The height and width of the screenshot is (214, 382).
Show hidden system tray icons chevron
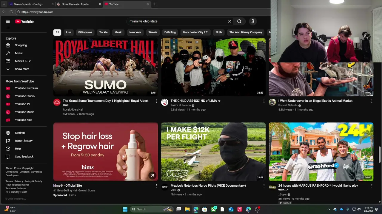pyautogui.click(x=329, y=209)
